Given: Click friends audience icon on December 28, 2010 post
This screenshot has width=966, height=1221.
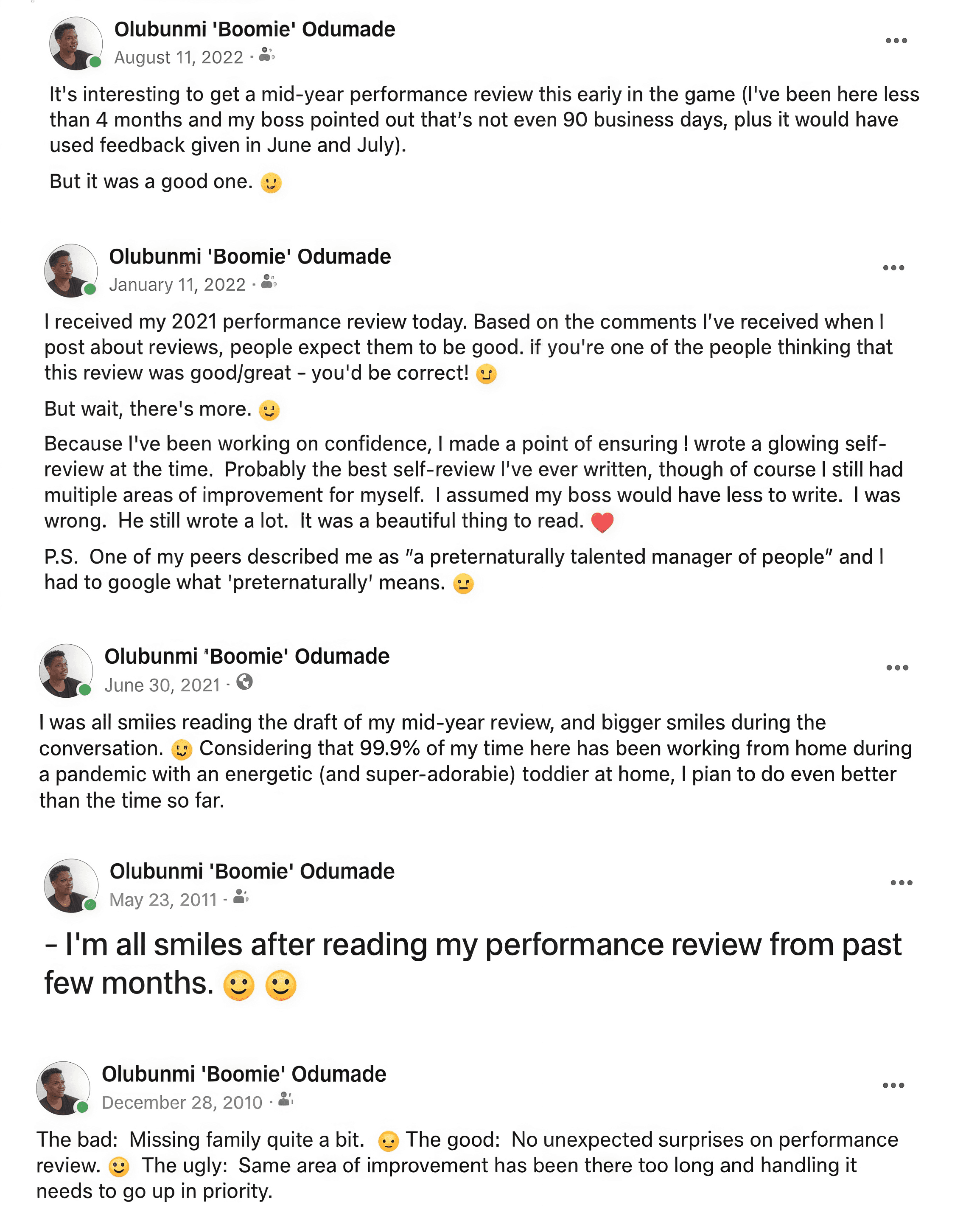Looking at the screenshot, I should [x=286, y=1099].
